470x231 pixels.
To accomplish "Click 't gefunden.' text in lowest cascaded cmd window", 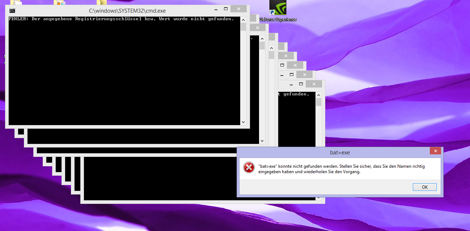I will [294, 94].
